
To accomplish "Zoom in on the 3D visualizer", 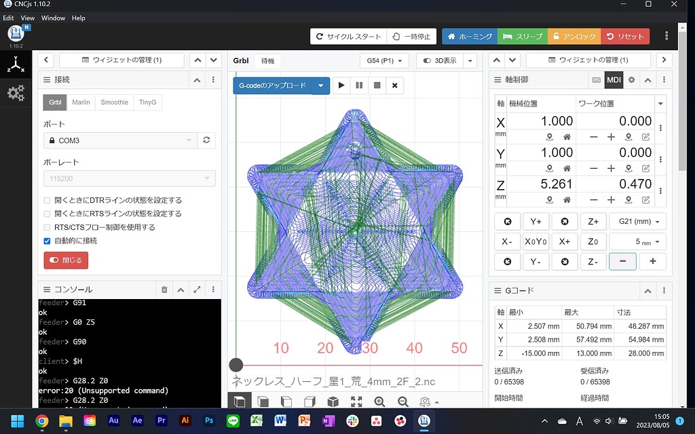I will tap(379, 401).
